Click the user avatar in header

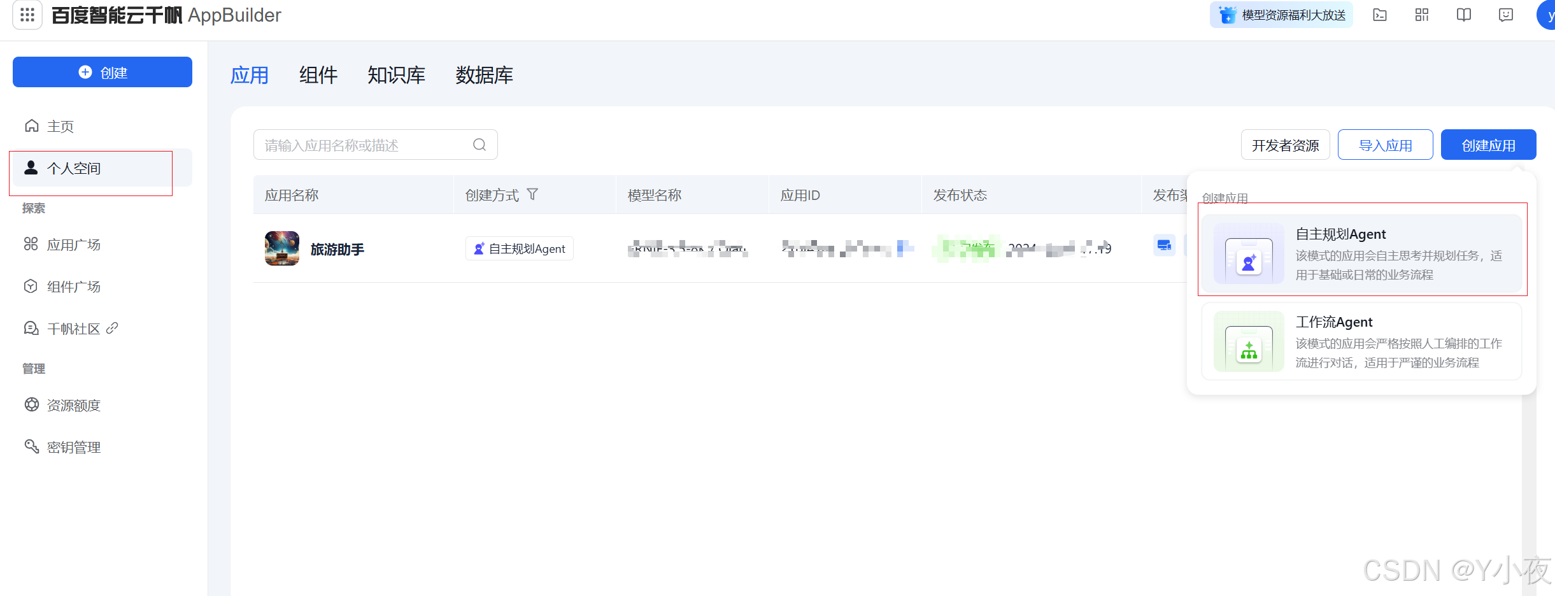[x=1547, y=15]
